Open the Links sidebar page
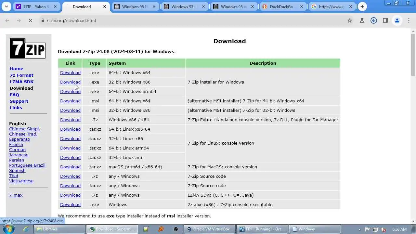This screenshot has width=416, height=234. tap(16, 108)
